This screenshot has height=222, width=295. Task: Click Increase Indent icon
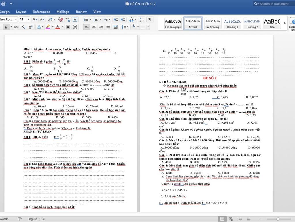pyautogui.click(x=123, y=19)
